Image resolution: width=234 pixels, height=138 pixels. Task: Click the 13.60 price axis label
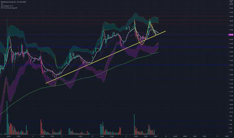click(231, 65)
